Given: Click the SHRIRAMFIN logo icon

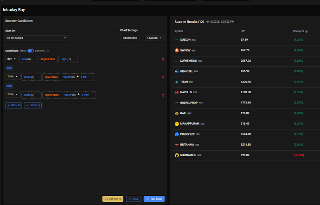Looking at the screenshot, I should (x=177, y=155).
